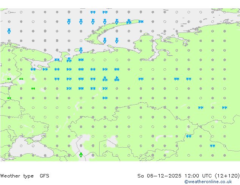This screenshot has height=185, width=240.
Task: Click the date '06-12-2025' in the caption
Action: click(x=164, y=176)
